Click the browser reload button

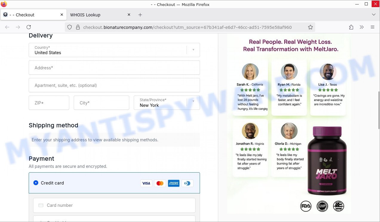(29, 27)
